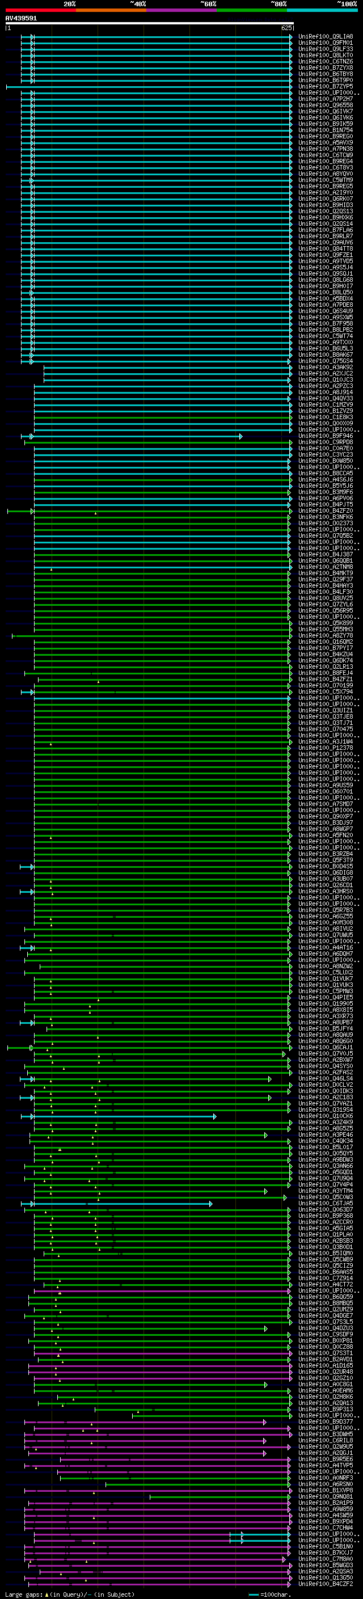The width and height of the screenshot is (363, 1599).
Task: Click the red 20% identity legend bar
Action: (40, 10)
